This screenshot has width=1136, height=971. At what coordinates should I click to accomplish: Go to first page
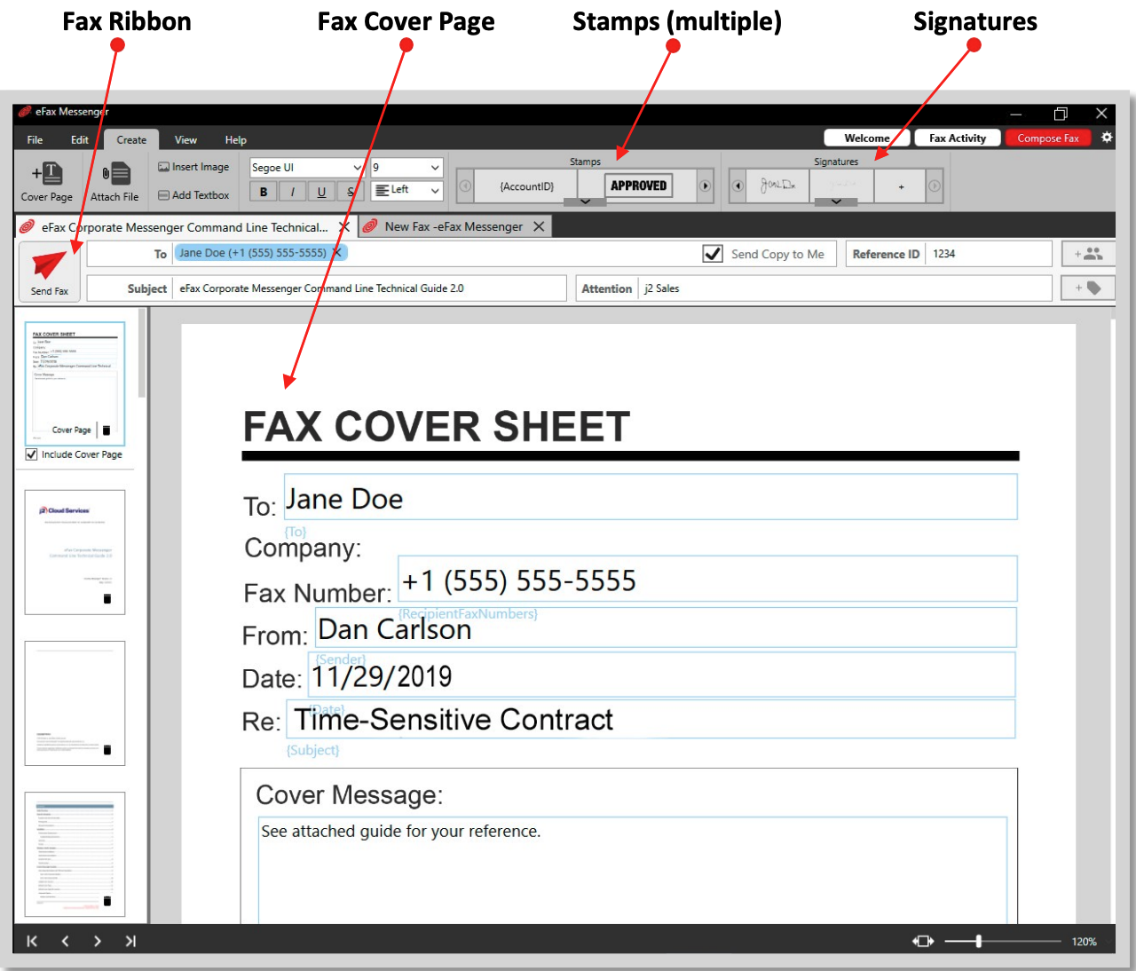(32, 941)
